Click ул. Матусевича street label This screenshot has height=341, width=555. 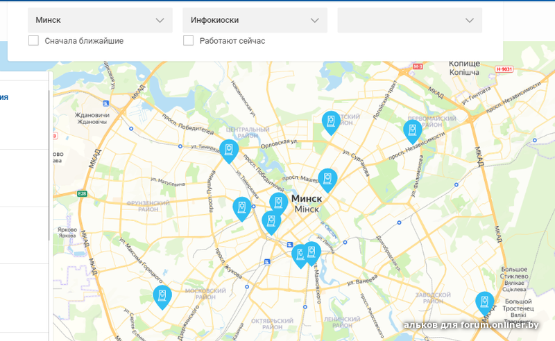pyautogui.click(x=168, y=182)
